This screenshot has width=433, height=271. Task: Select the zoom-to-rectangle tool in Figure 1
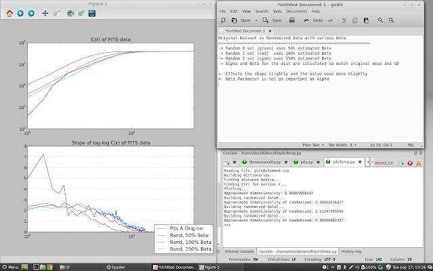[x=56, y=14]
